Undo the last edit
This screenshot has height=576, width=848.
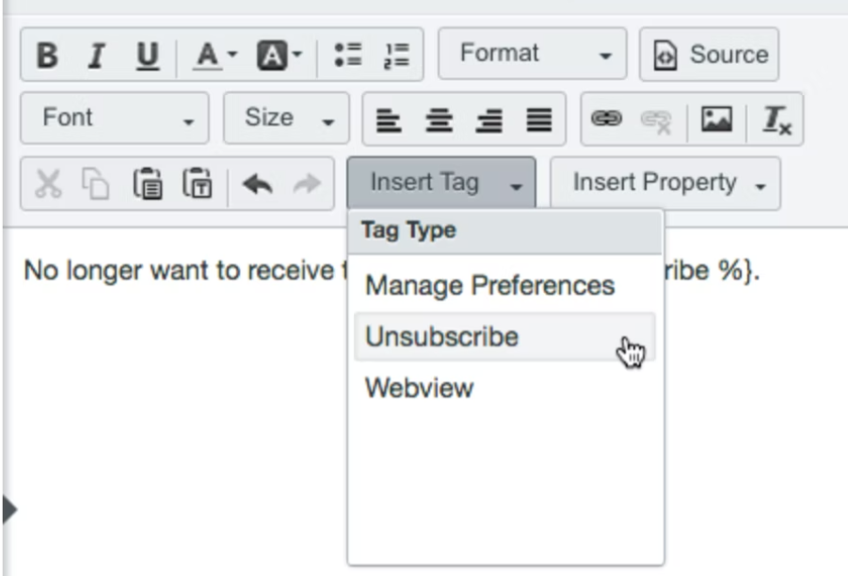pos(258,184)
